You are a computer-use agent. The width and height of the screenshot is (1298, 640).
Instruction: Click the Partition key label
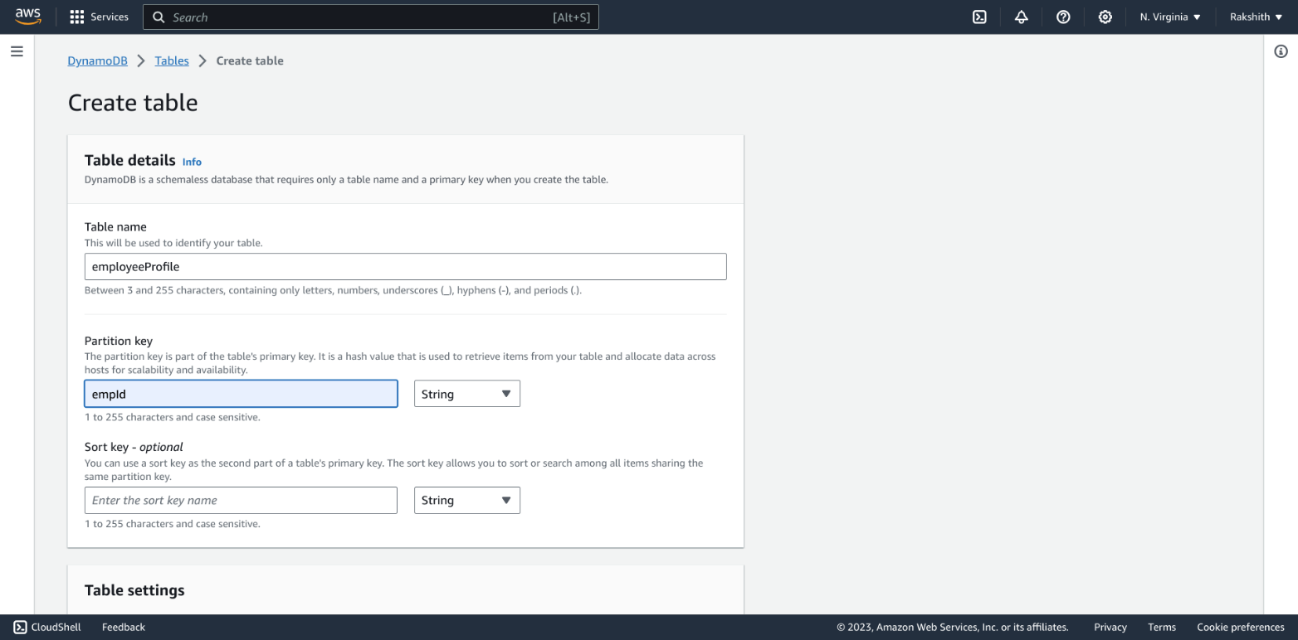(x=119, y=341)
